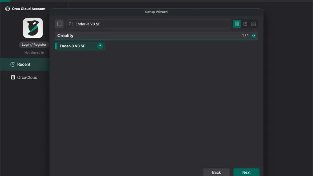Deselect the Ender-3 V3 SE printer
The image size is (313, 176).
pos(79,46)
